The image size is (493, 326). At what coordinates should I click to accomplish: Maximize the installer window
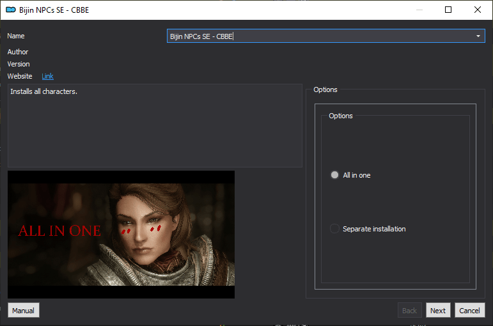click(x=448, y=10)
